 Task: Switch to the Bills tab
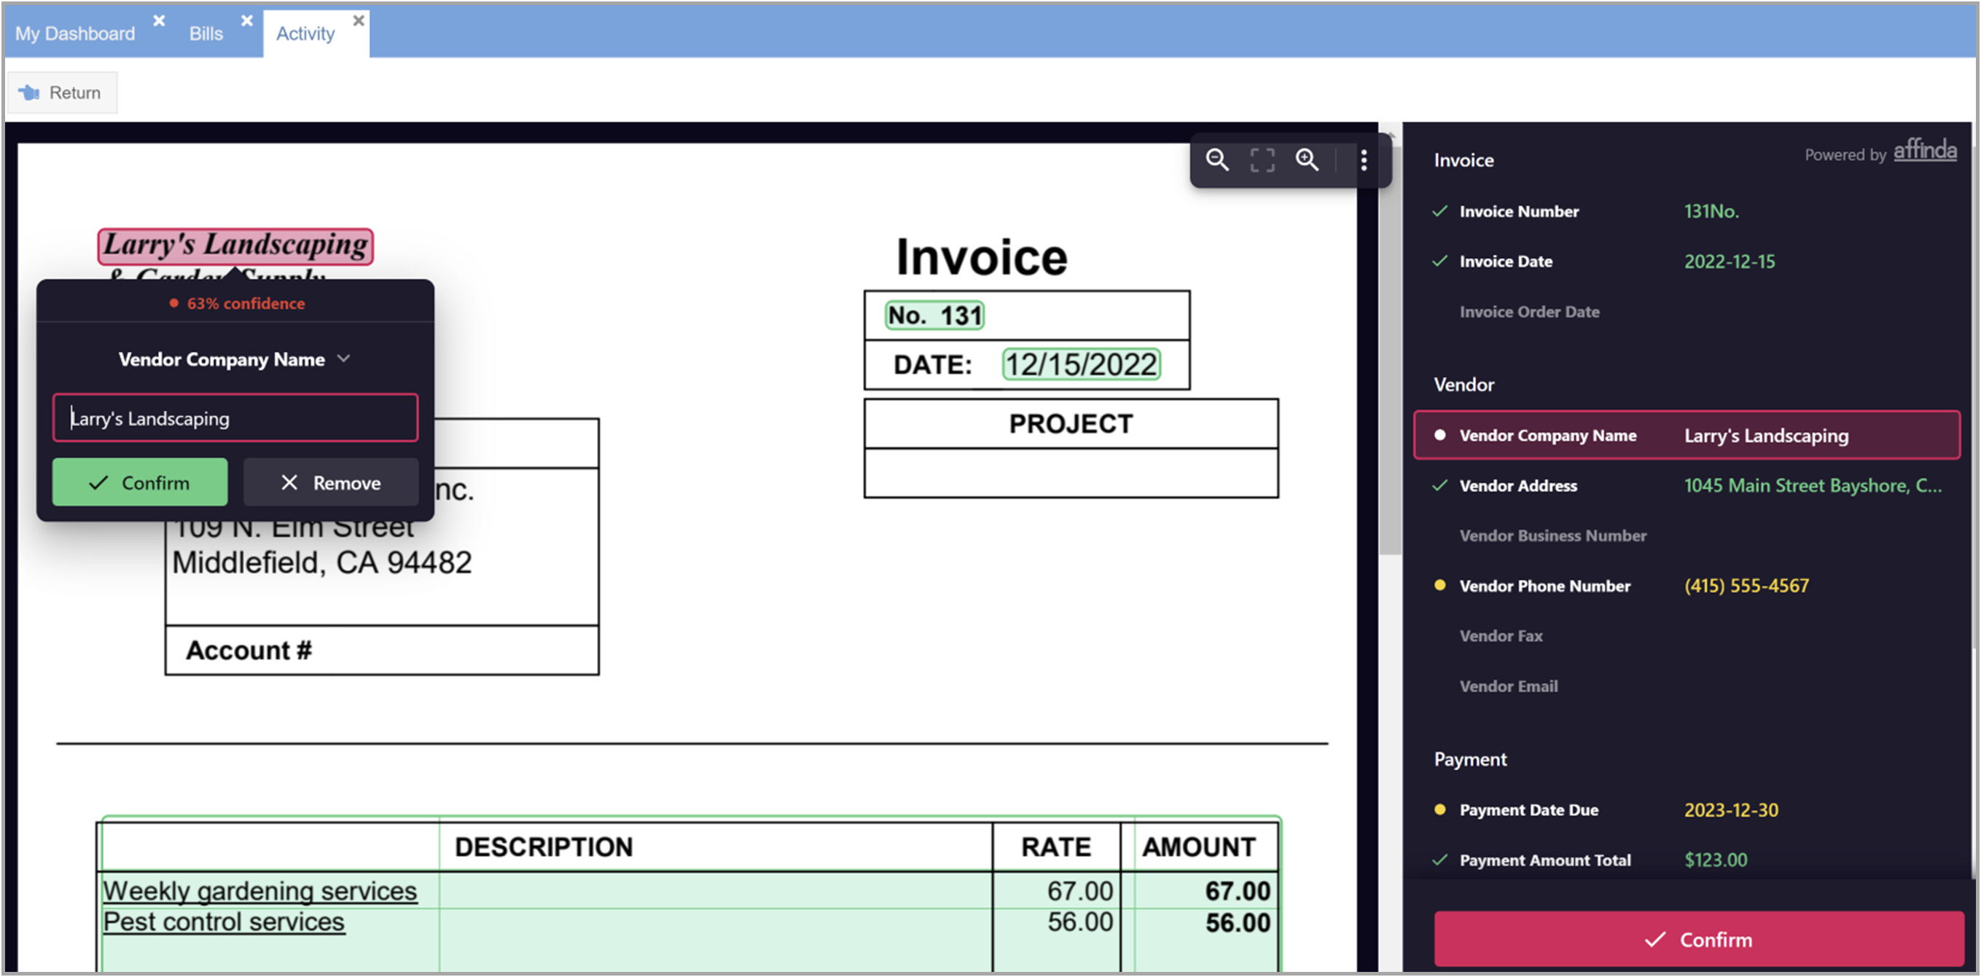pos(206,34)
